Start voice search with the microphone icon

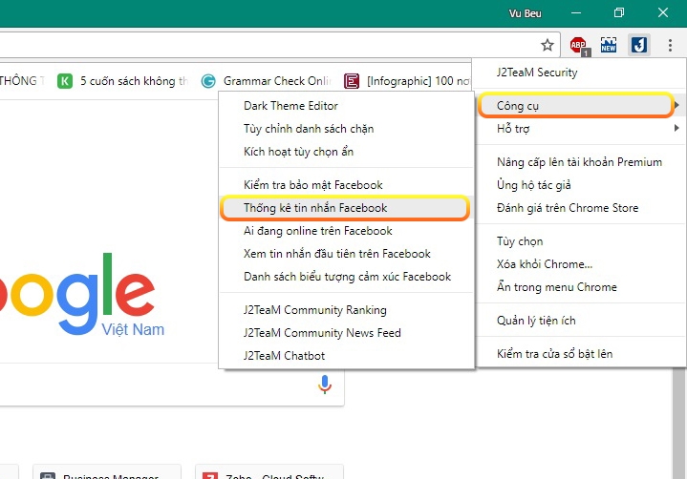coord(325,385)
